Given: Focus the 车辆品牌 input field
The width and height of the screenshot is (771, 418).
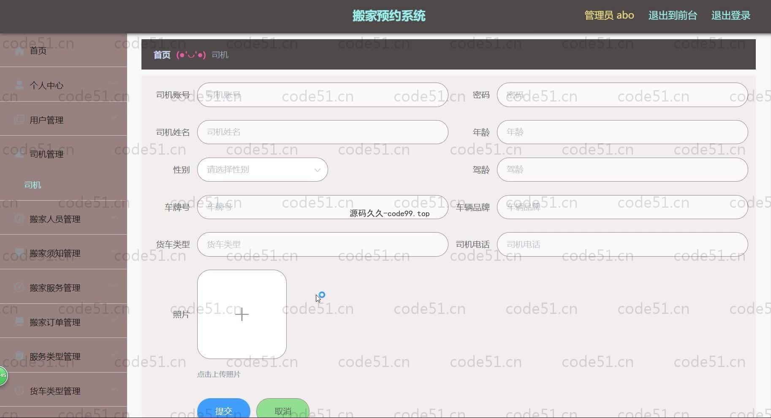Looking at the screenshot, I should (x=622, y=207).
